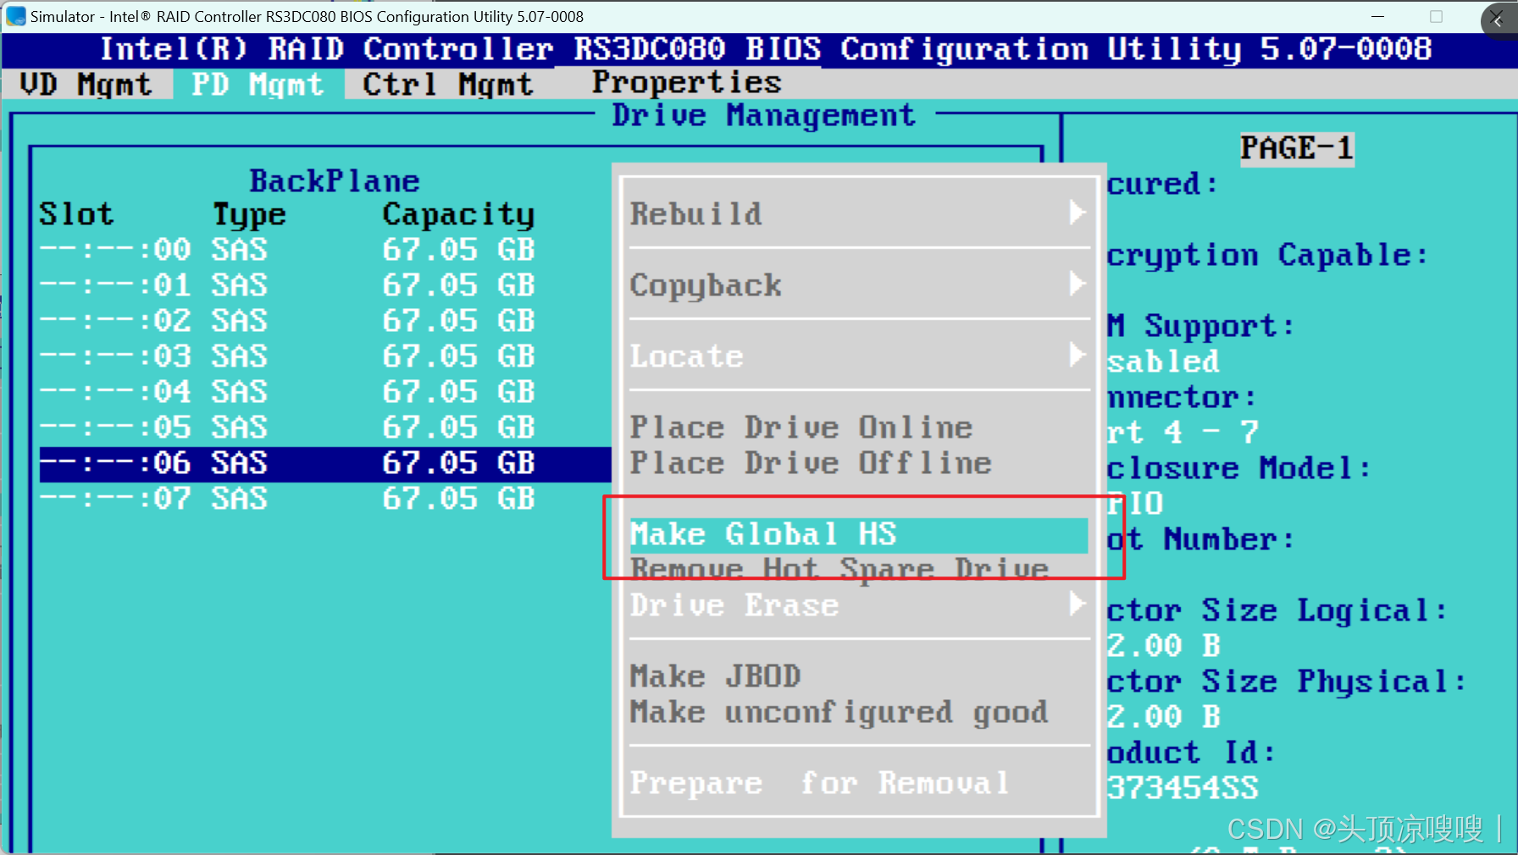
Task: Click the Capacity column header
Action: [458, 215]
